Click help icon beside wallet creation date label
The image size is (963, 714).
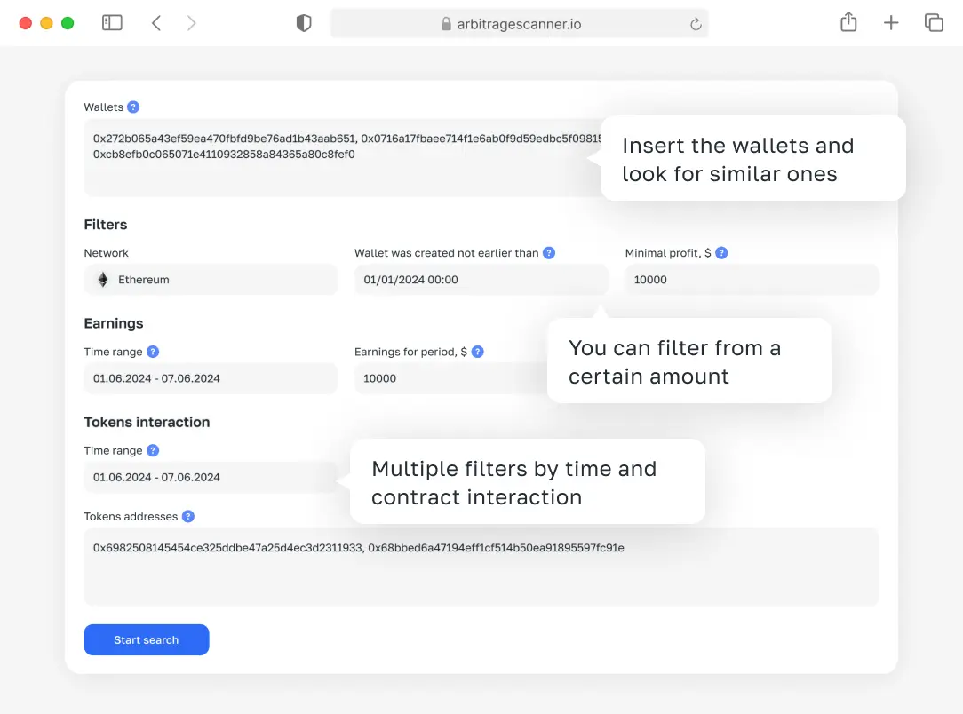tap(549, 253)
